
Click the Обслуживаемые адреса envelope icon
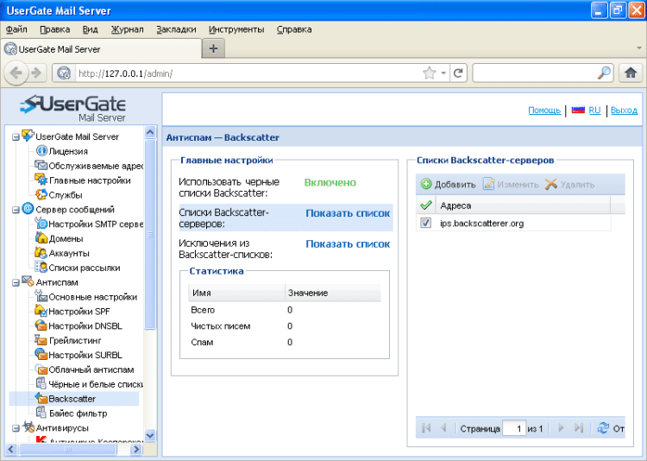pos(41,165)
